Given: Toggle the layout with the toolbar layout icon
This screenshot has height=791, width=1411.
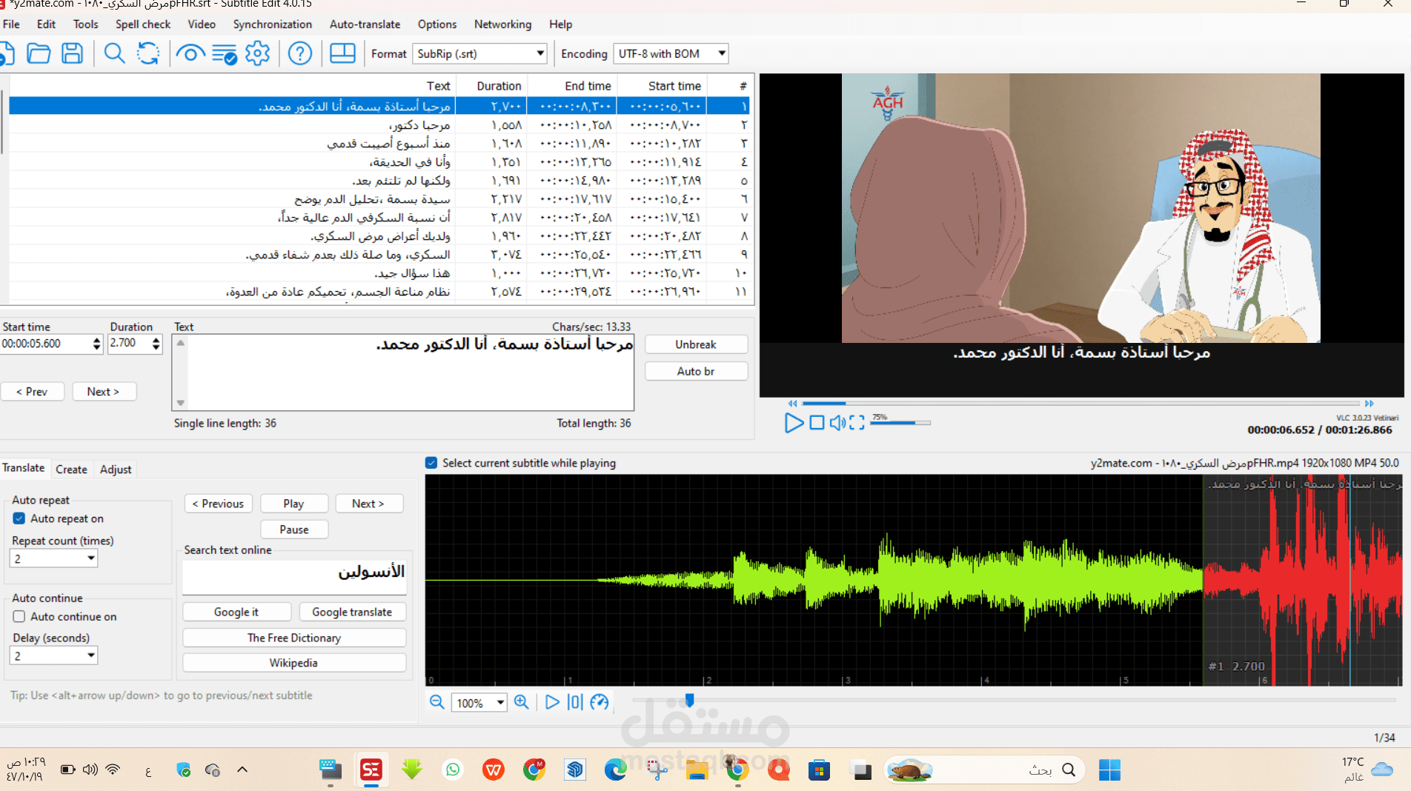Looking at the screenshot, I should tap(342, 53).
